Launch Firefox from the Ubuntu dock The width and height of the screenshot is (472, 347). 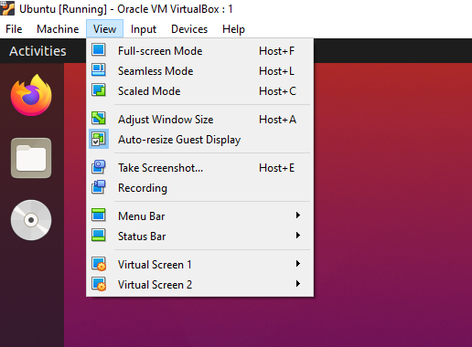(x=31, y=95)
